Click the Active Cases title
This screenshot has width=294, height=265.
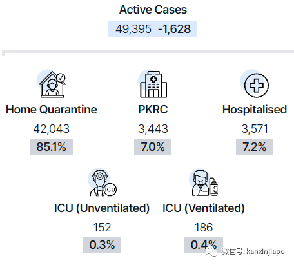(153, 10)
